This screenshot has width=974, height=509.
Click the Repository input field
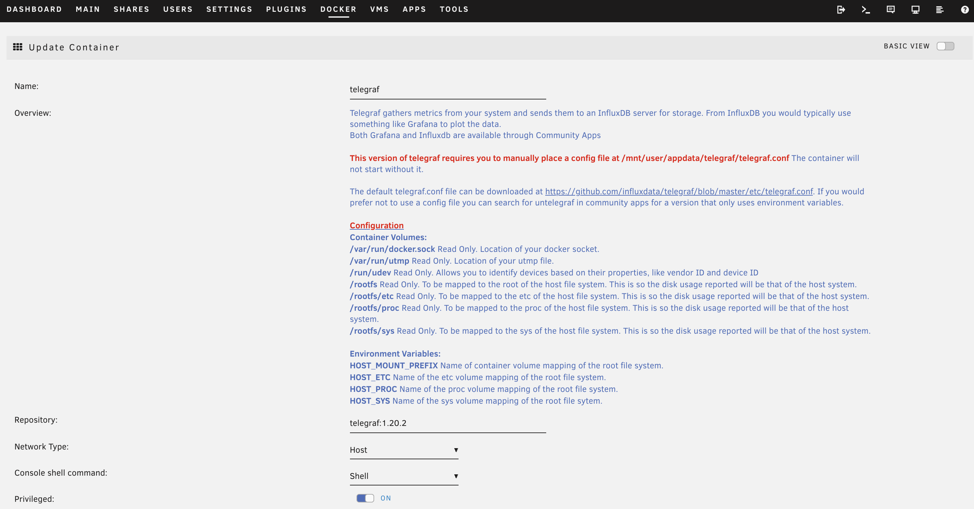tap(447, 423)
